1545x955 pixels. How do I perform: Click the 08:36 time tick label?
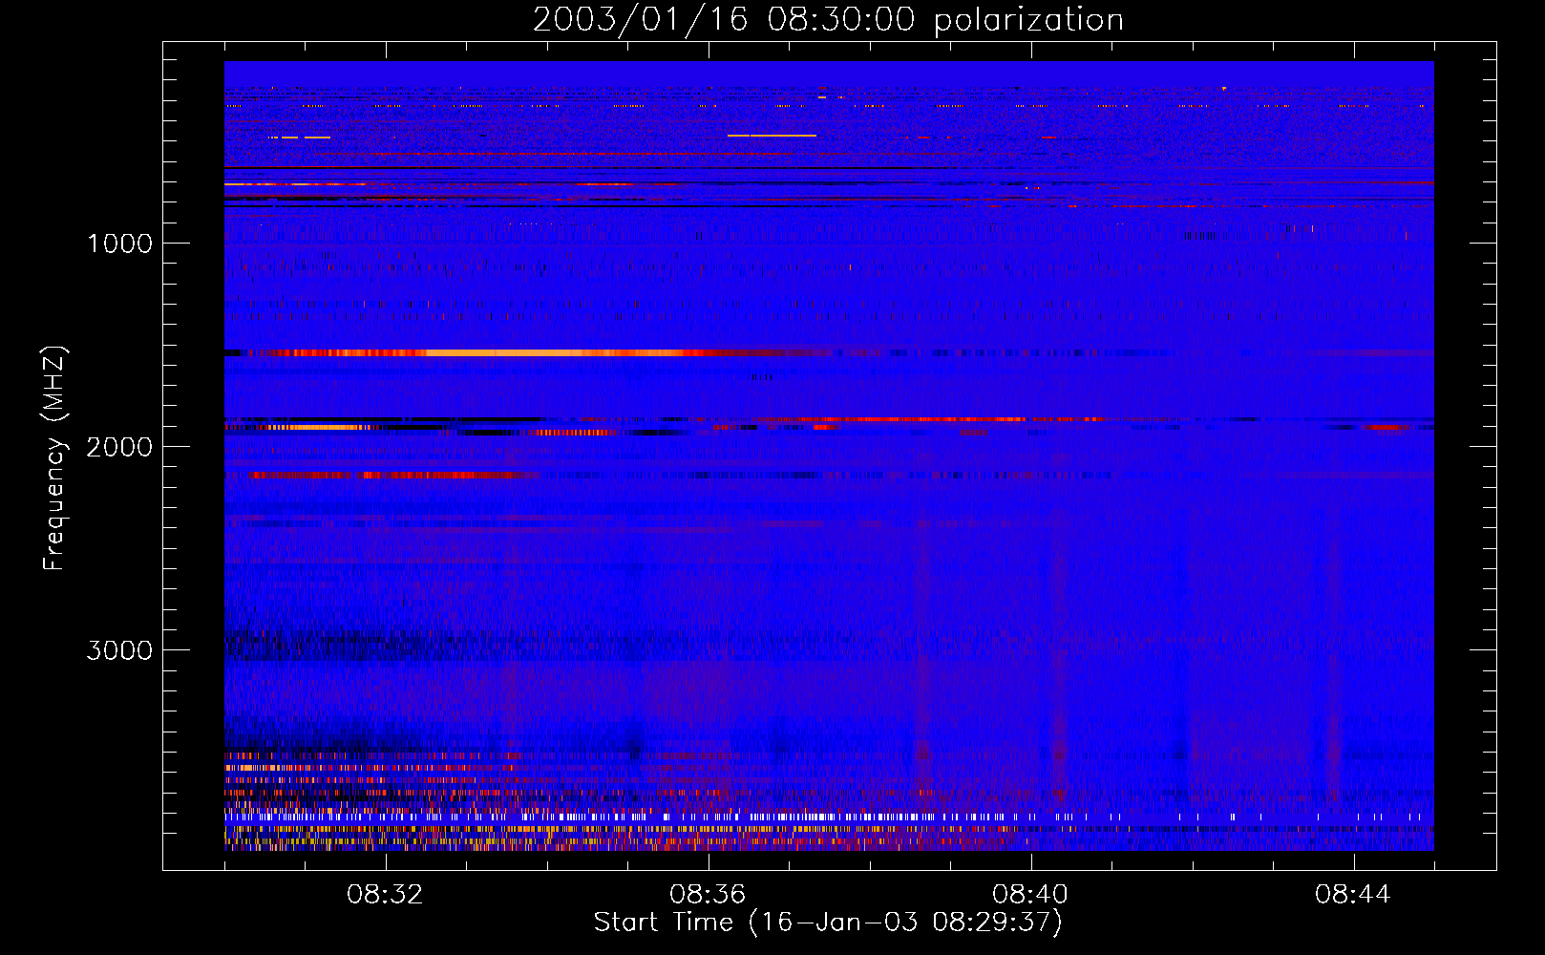pos(708,895)
